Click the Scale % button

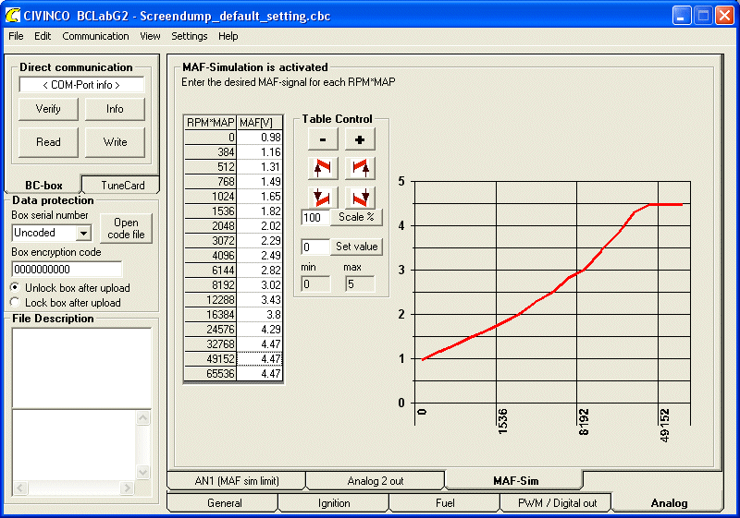356,217
